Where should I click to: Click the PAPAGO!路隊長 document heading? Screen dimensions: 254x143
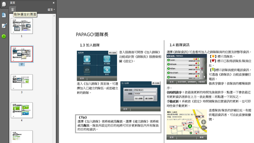(x=92, y=34)
